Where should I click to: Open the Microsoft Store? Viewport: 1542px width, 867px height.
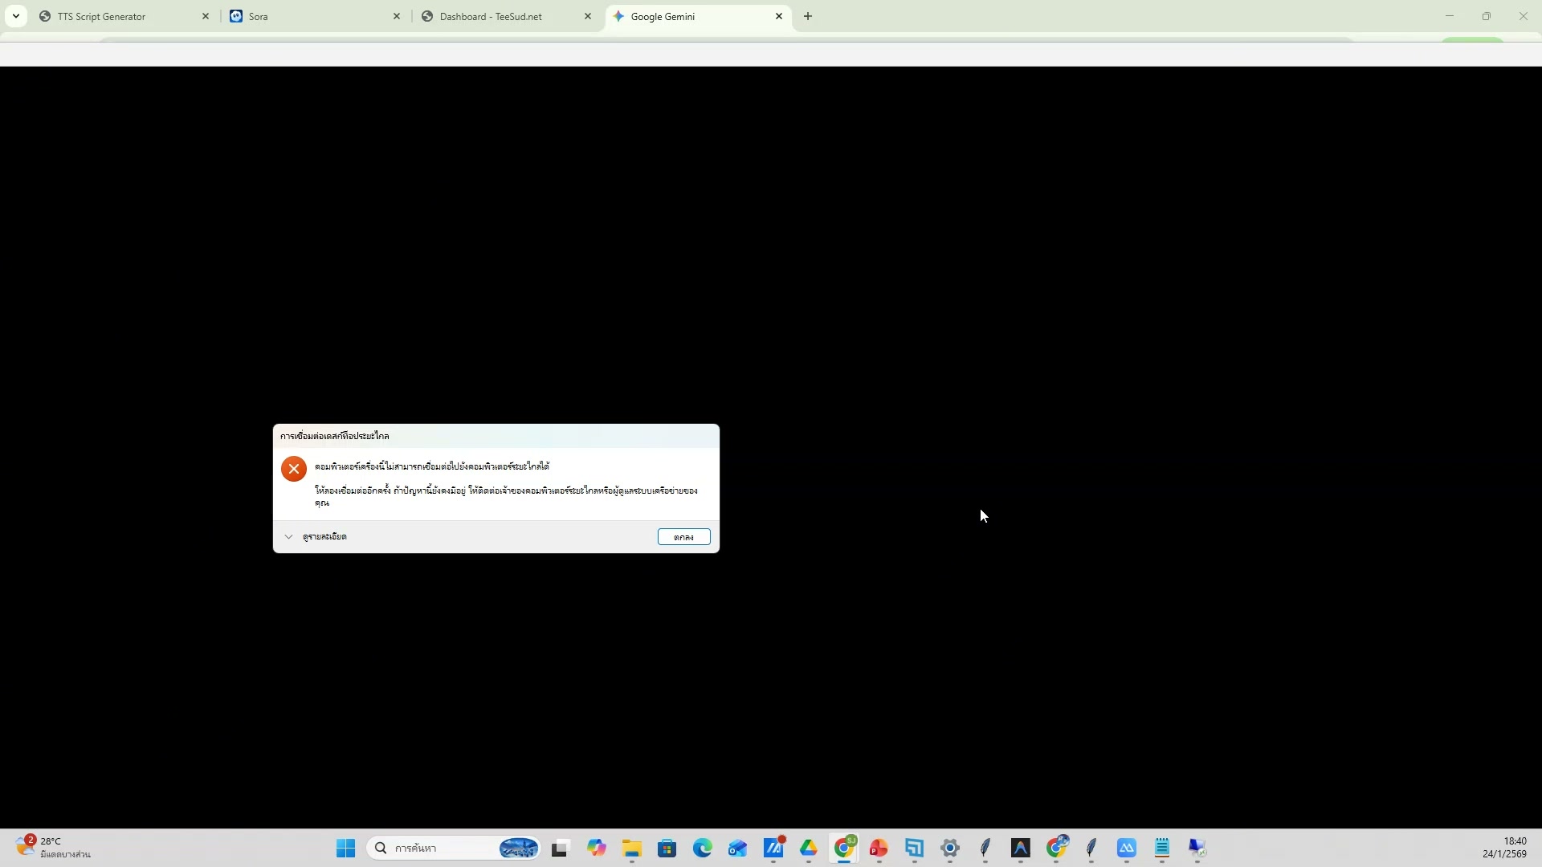(667, 849)
